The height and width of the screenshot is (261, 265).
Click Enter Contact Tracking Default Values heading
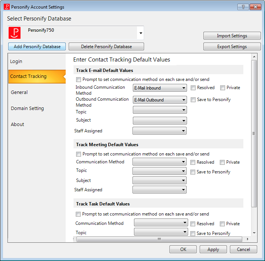click(x=122, y=60)
